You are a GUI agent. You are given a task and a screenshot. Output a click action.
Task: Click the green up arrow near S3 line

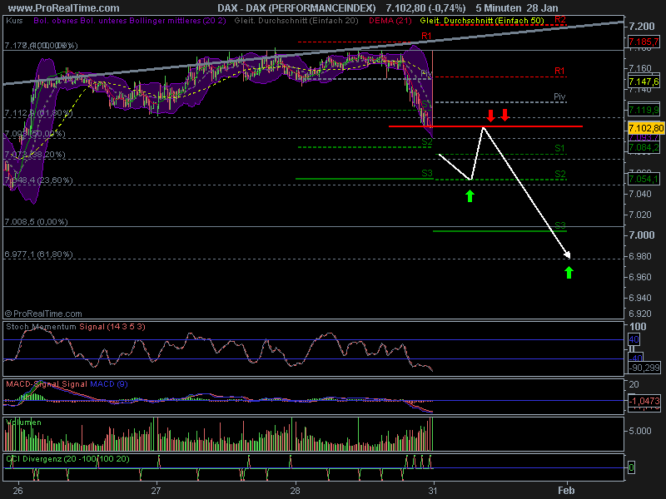470,196
